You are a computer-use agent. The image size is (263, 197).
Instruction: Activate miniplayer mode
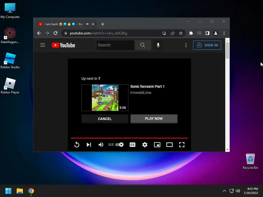(x=157, y=145)
